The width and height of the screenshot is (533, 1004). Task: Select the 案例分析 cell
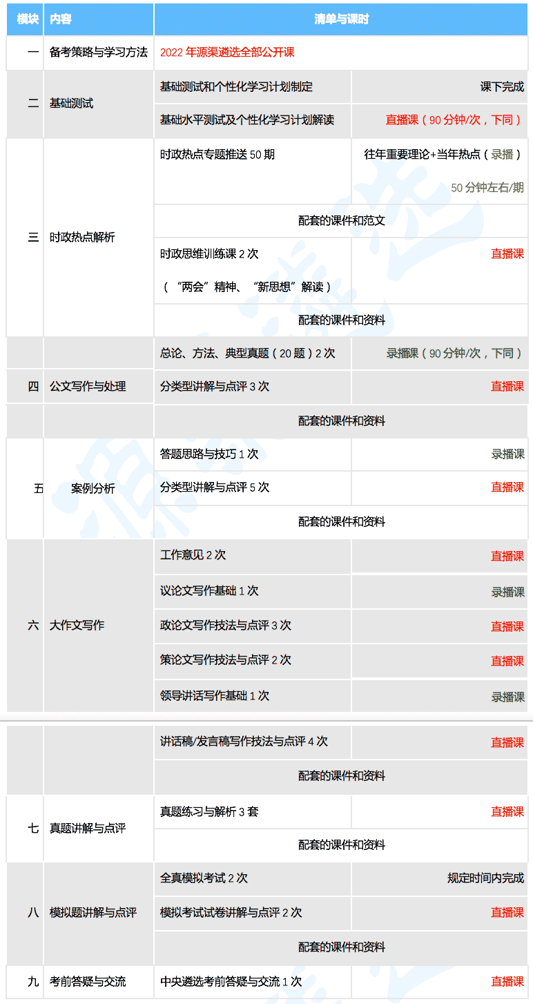99,489
